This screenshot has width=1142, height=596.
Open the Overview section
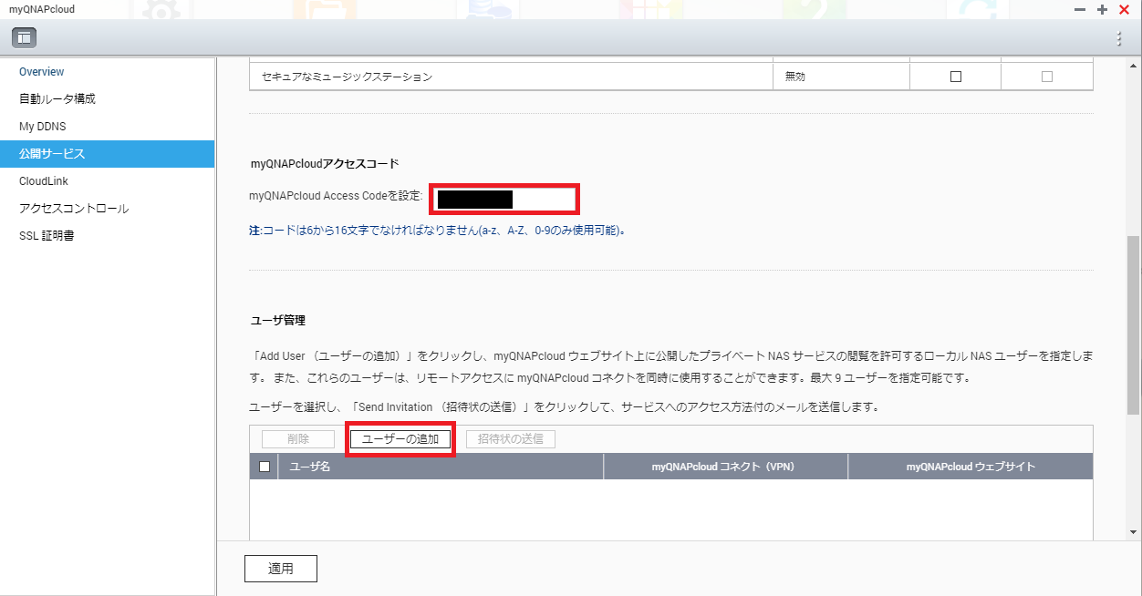click(x=107, y=72)
